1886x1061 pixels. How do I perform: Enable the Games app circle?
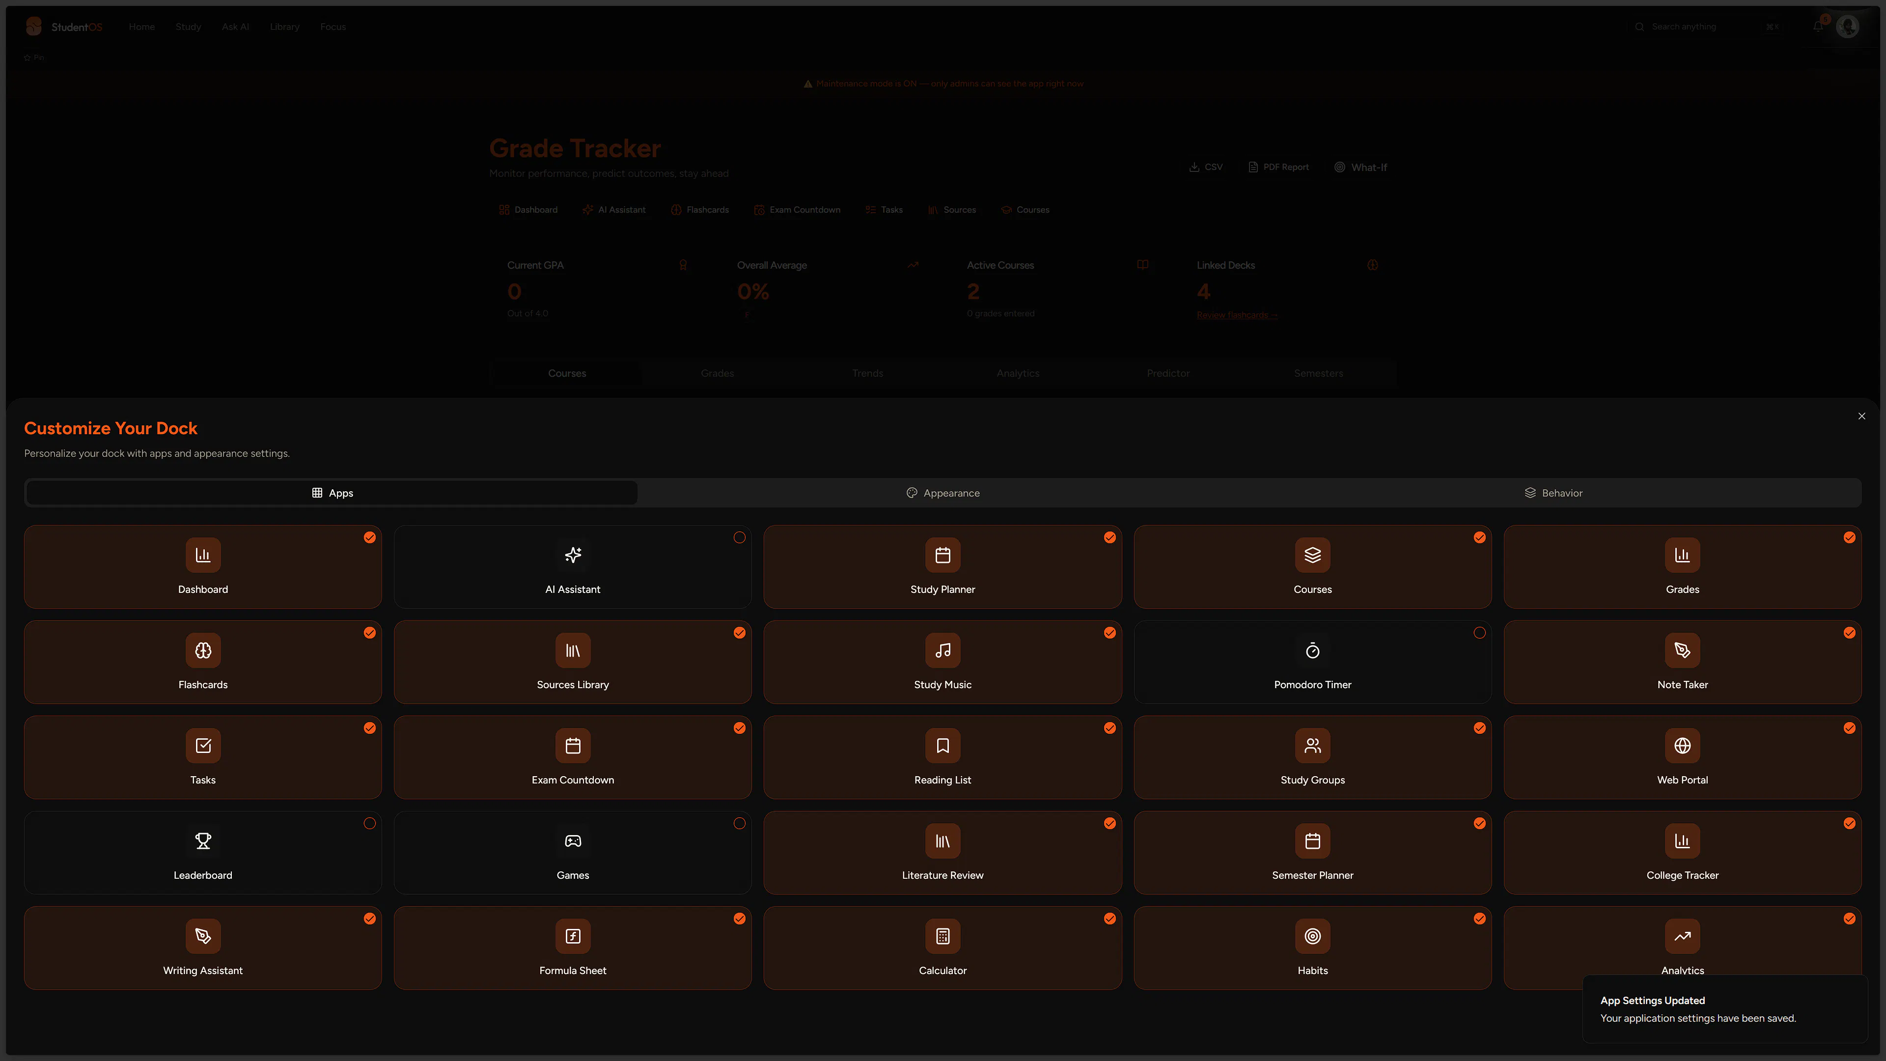pyautogui.click(x=740, y=823)
